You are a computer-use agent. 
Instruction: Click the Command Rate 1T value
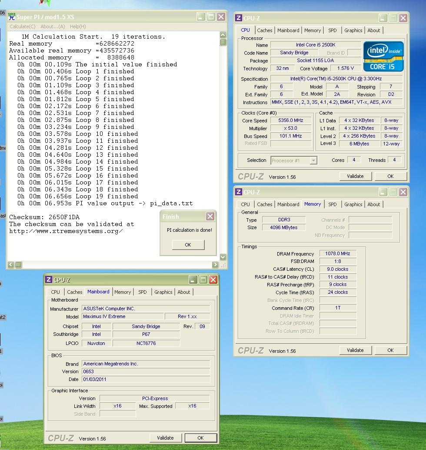point(338,308)
